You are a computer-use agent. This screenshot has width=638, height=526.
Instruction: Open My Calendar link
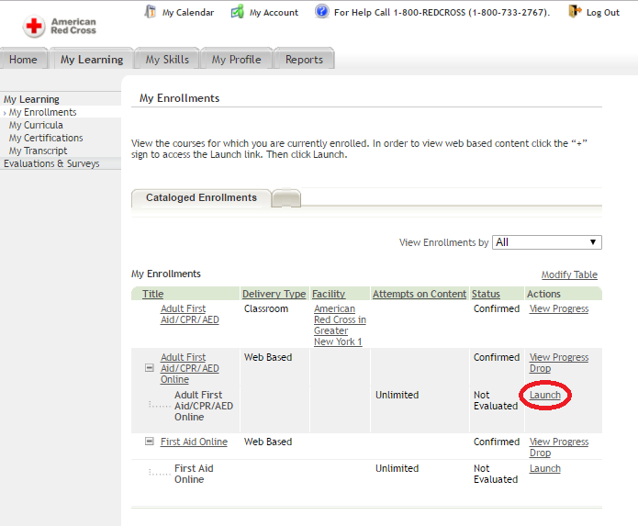pyautogui.click(x=188, y=13)
